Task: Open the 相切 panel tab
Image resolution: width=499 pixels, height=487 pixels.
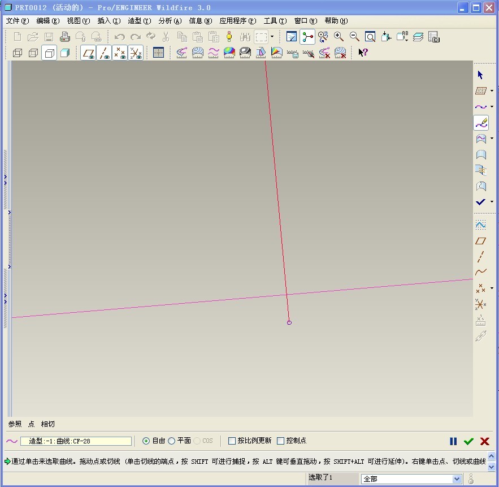Action: 47,424
